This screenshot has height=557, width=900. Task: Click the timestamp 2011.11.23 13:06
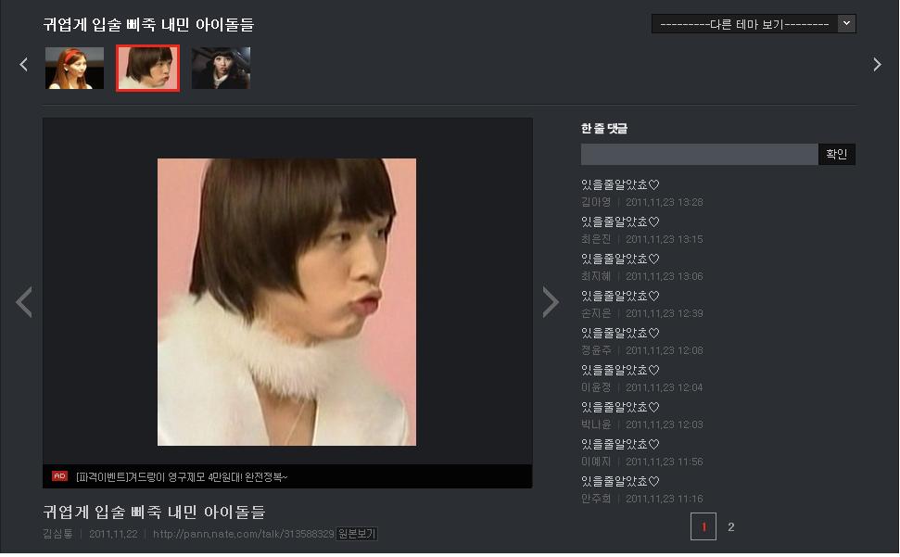[664, 276]
